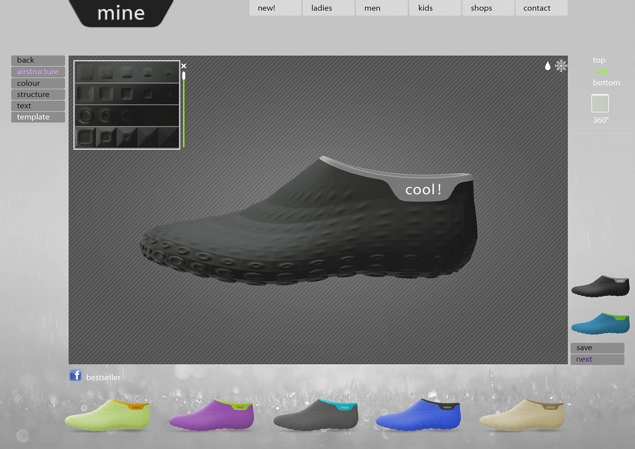Switch view to bottom

606,83
